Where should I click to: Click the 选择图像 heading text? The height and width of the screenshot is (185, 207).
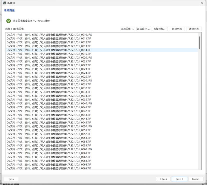[x=9, y=10]
